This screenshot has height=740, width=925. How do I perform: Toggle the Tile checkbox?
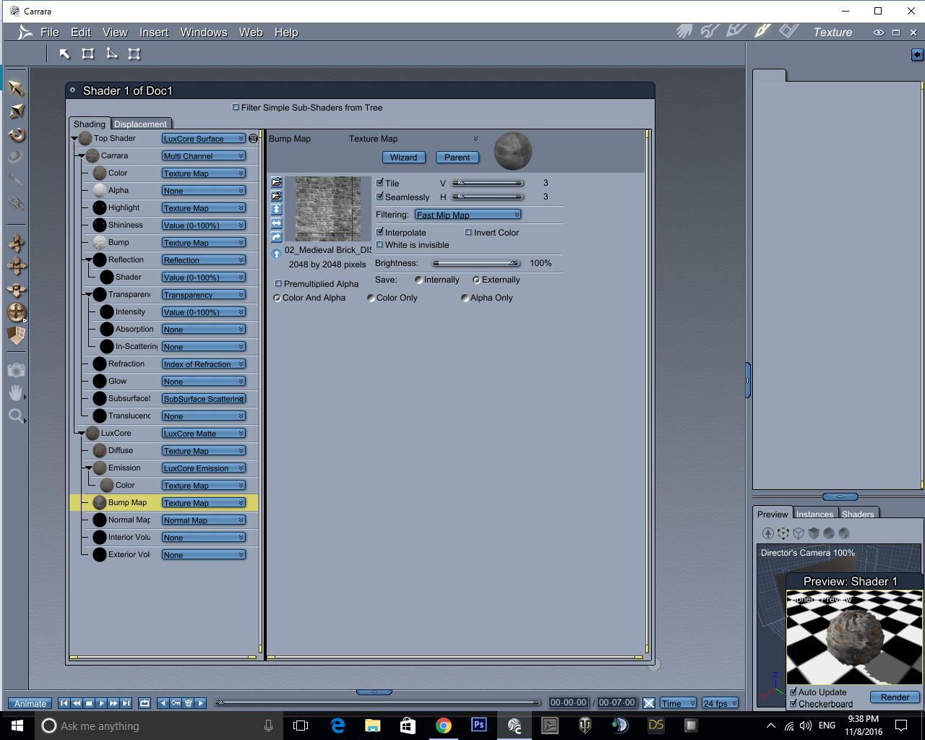click(380, 183)
